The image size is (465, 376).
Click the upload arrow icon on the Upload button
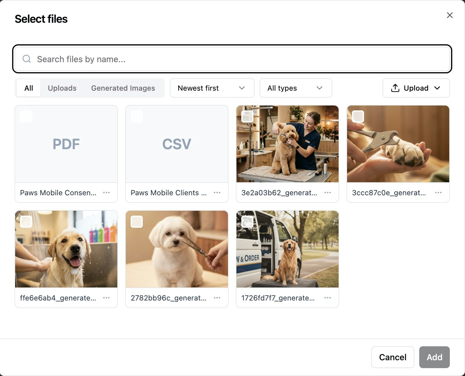(395, 88)
